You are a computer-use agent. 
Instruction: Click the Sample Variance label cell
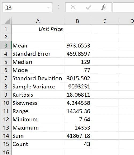point(38,86)
